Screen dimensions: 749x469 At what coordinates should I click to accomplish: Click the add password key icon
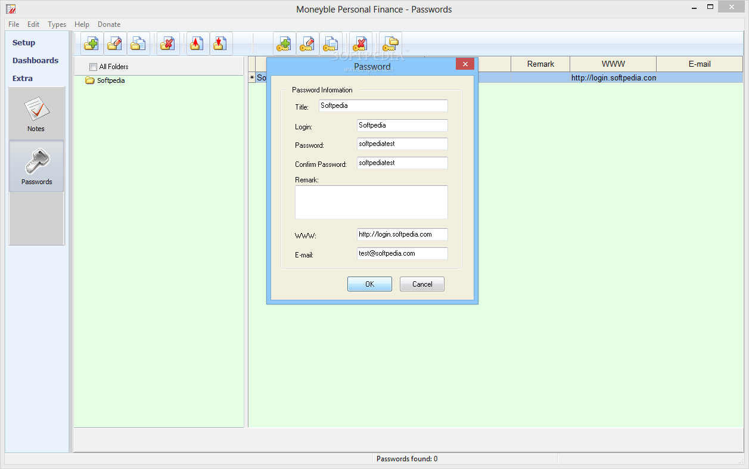point(284,44)
